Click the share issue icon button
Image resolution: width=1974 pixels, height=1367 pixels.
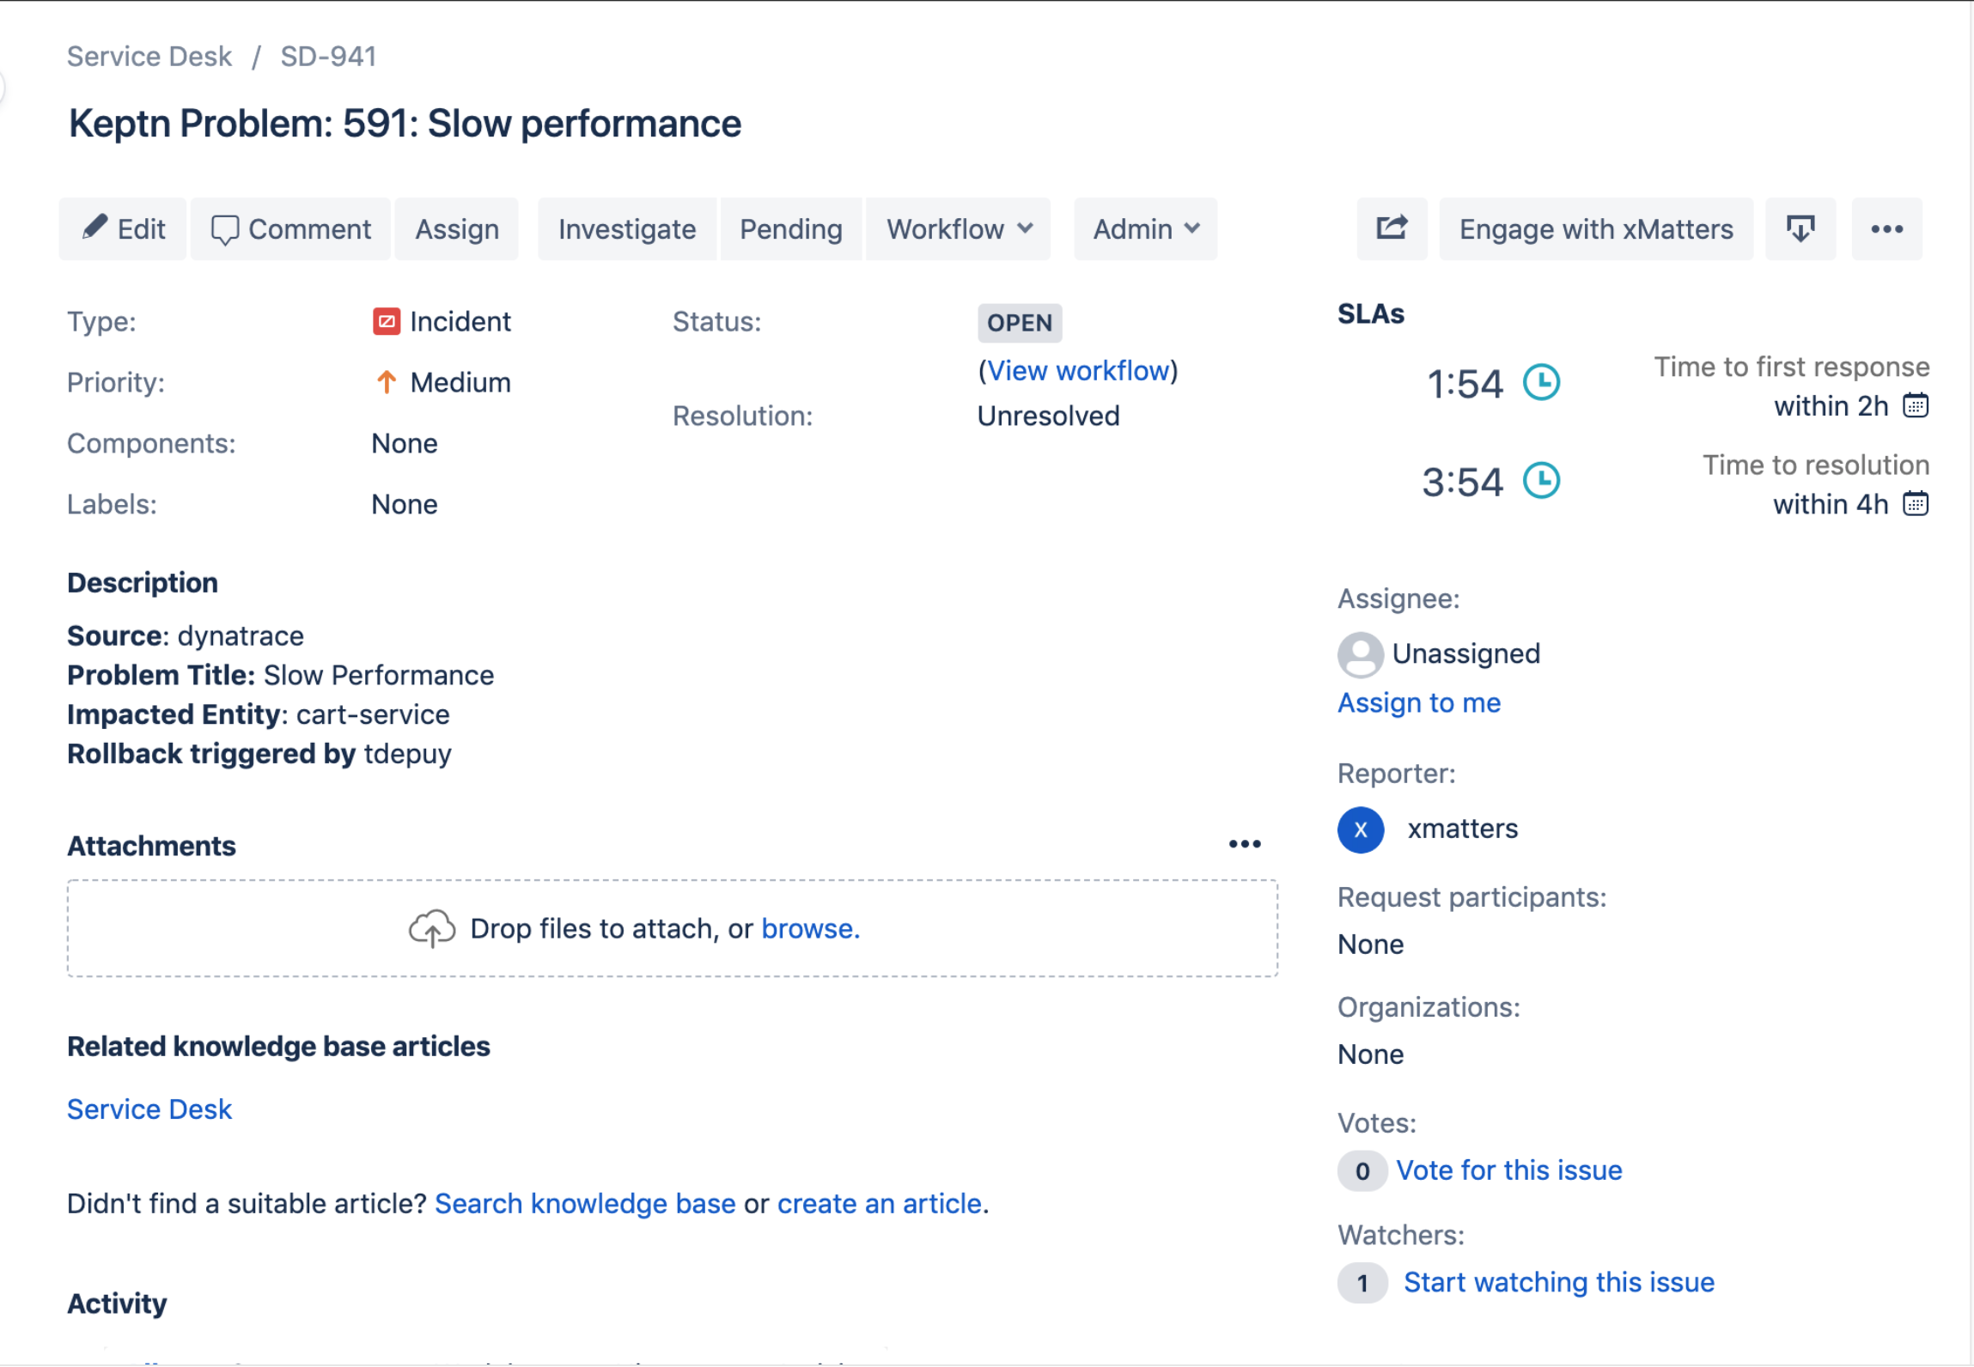pyautogui.click(x=1391, y=228)
